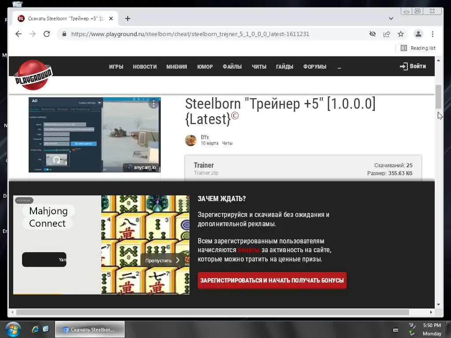Select the Скачать Steelborn browser tab
Viewport: 451px width, 338px height.
tap(66, 18)
